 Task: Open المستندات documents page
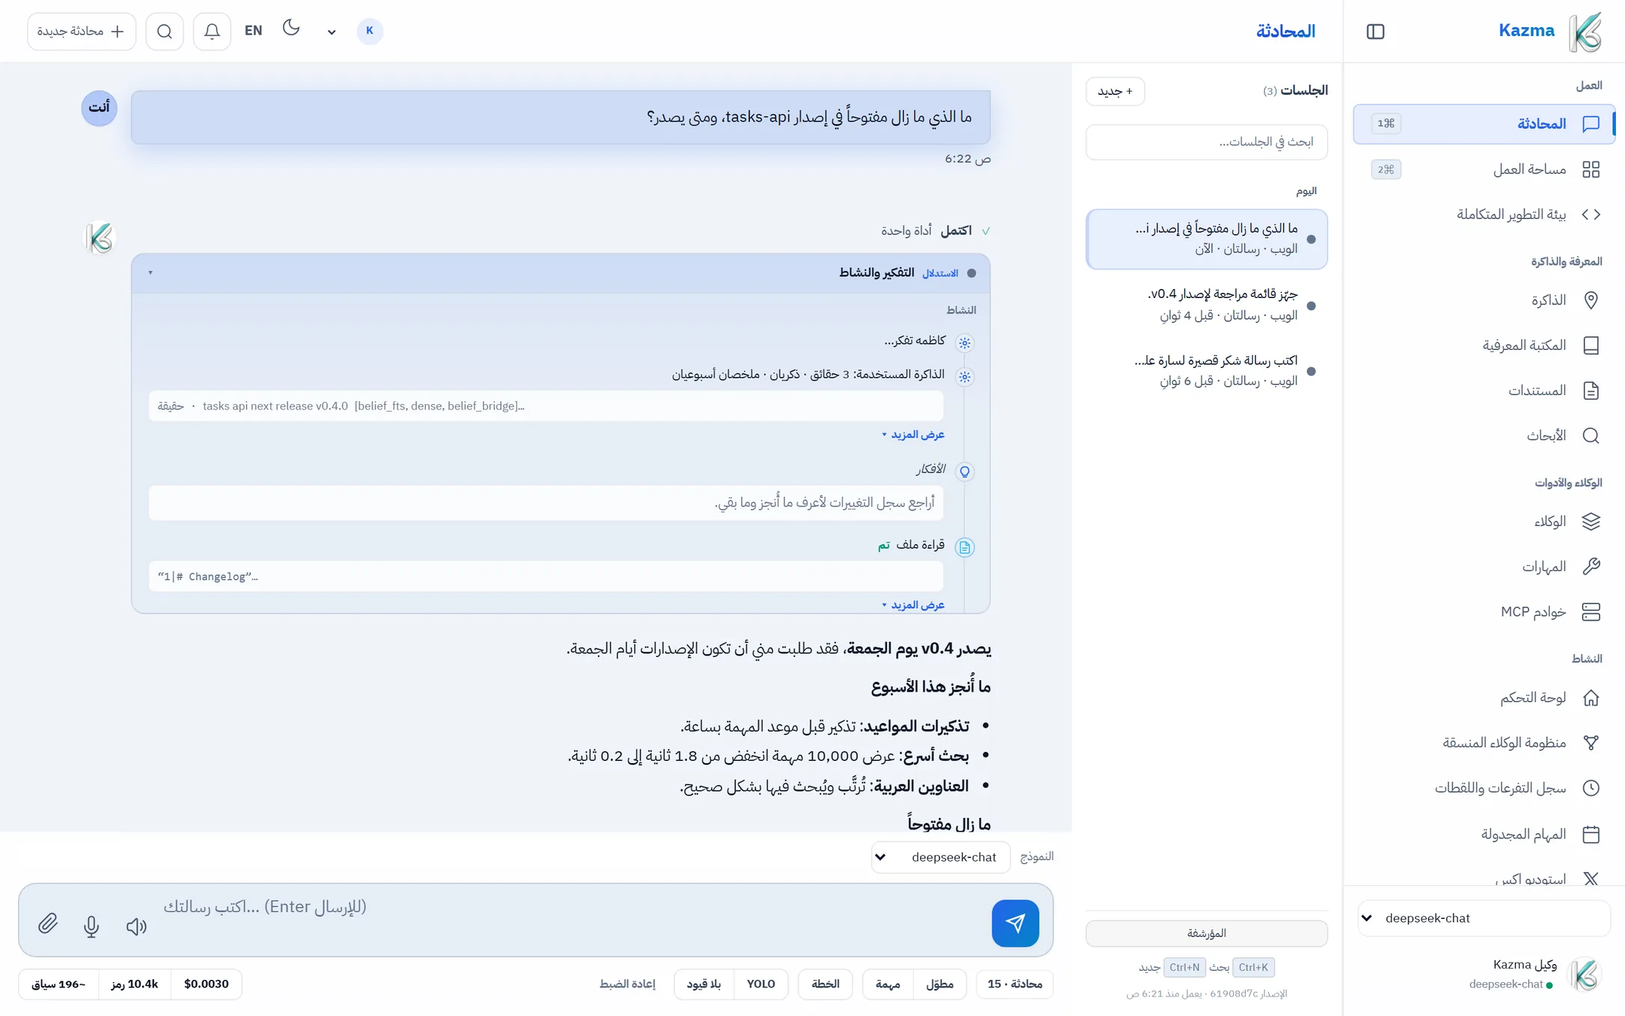tap(1484, 391)
